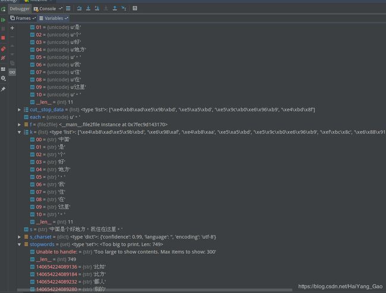Select stopwords entry 140654224089136
This screenshot has width=386, height=293.
pos(68,267)
